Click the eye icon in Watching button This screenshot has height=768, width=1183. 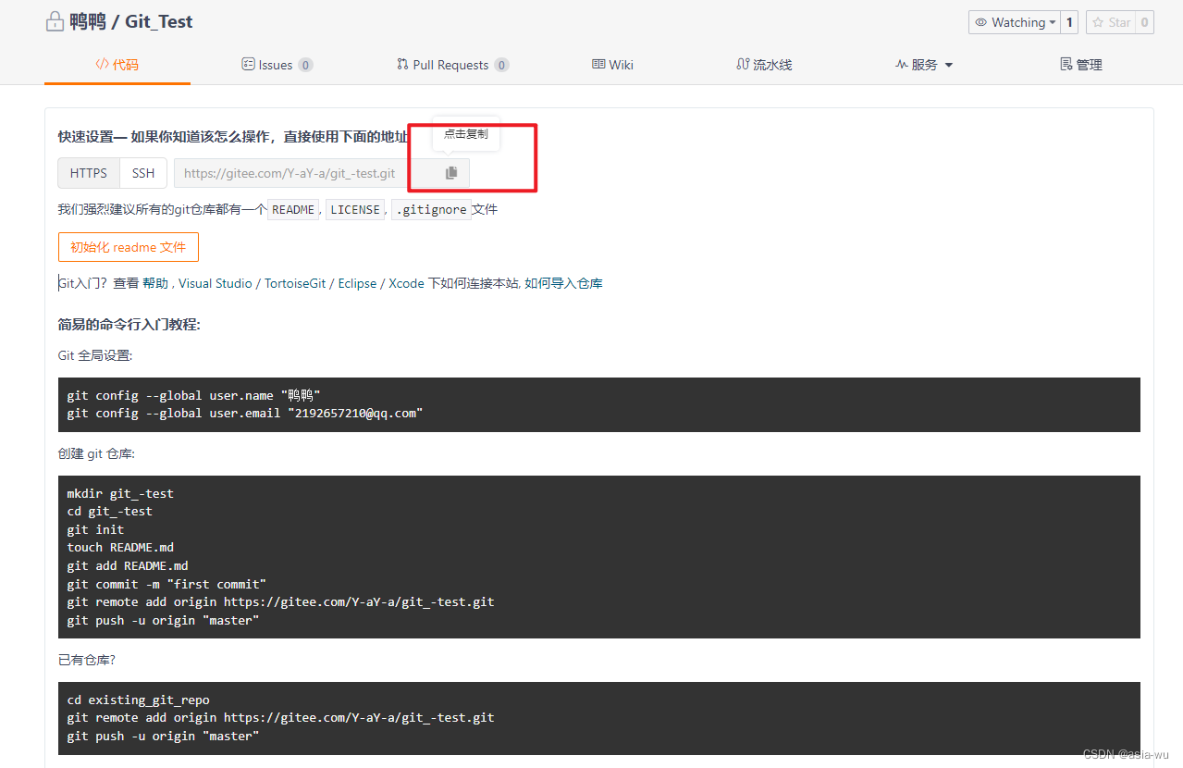coord(981,22)
